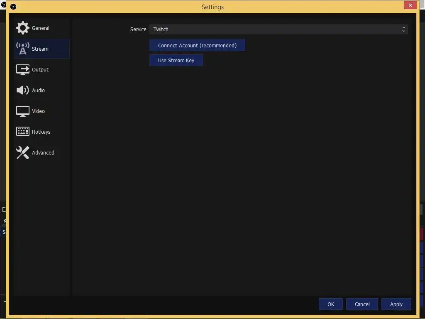Go to Audio settings

pos(42,90)
